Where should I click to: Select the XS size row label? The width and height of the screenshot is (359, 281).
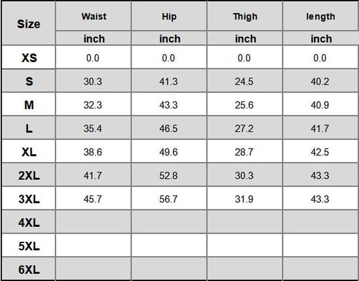click(29, 58)
